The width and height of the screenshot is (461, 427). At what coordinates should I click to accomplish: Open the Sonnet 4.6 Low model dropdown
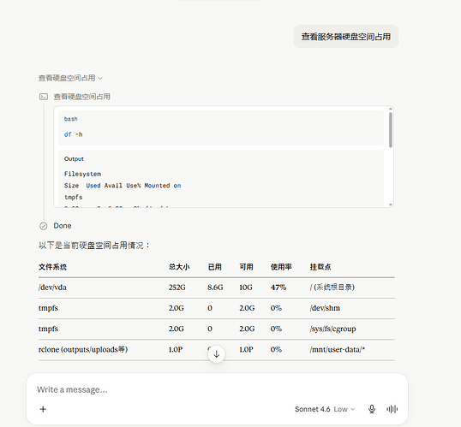pos(325,409)
